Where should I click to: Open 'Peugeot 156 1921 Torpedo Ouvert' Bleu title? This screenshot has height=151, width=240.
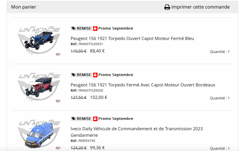tap(132, 38)
